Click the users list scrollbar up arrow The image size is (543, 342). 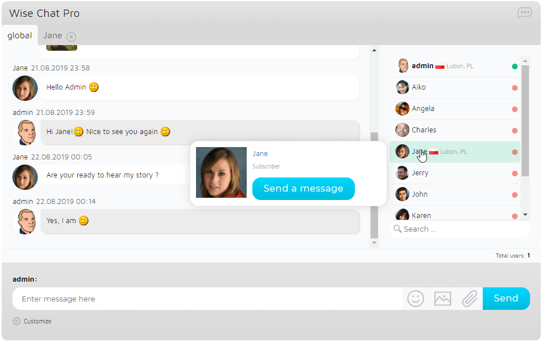click(525, 61)
